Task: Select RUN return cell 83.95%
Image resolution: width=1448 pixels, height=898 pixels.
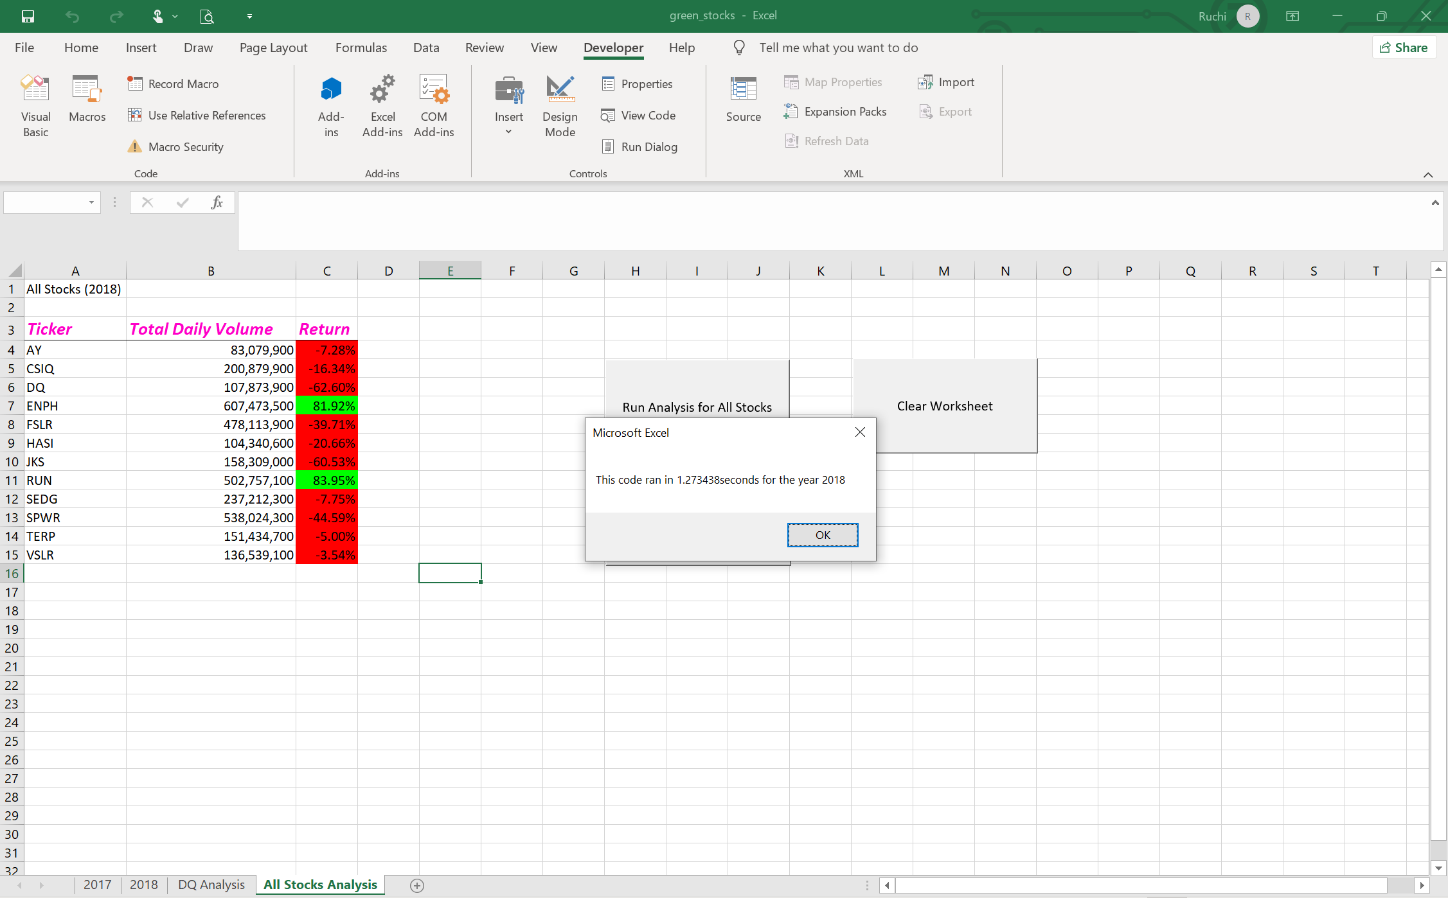Action: [326, 480]
